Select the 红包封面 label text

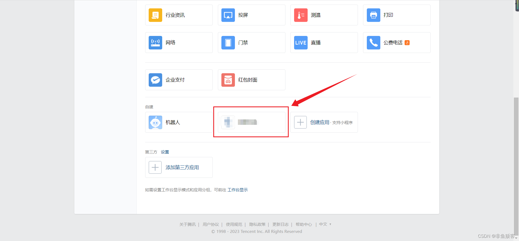248,80
